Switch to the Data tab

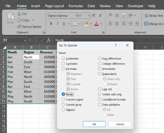tap(91, 6)
